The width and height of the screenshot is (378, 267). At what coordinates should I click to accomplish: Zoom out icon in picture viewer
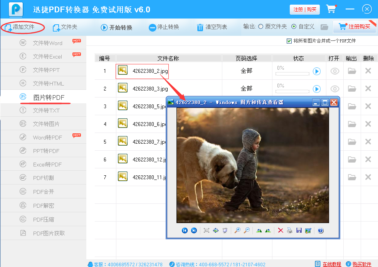[247, 231]
